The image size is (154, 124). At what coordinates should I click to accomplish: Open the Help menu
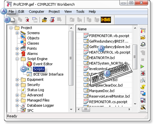(92, 12)
